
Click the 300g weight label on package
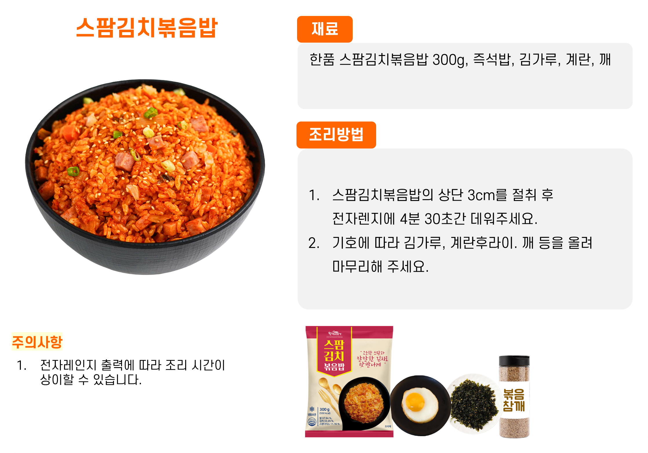[325, 409]
